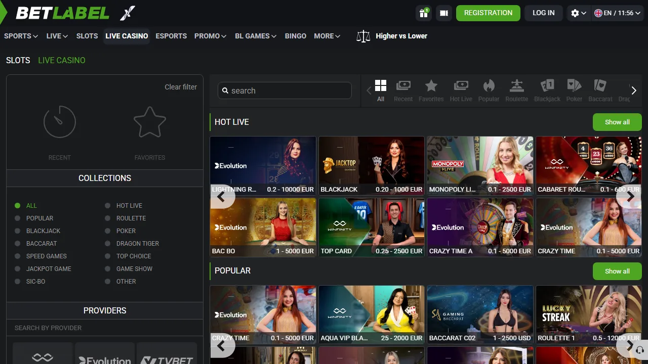Expand the PROMO dropdown menu
This screenshot has height=364, width=648.
211,36
